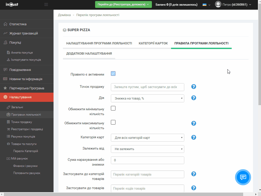Expand the Залежить від dropdown
261x196 pixels.
click(x=147, y=149)
